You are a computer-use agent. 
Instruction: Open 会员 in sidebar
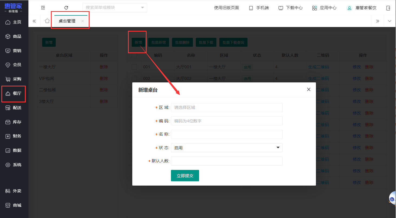(x=14, y=65)
